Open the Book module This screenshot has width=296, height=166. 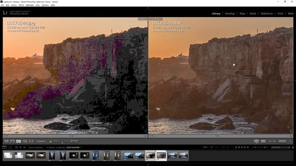click(x=253, y=13)
